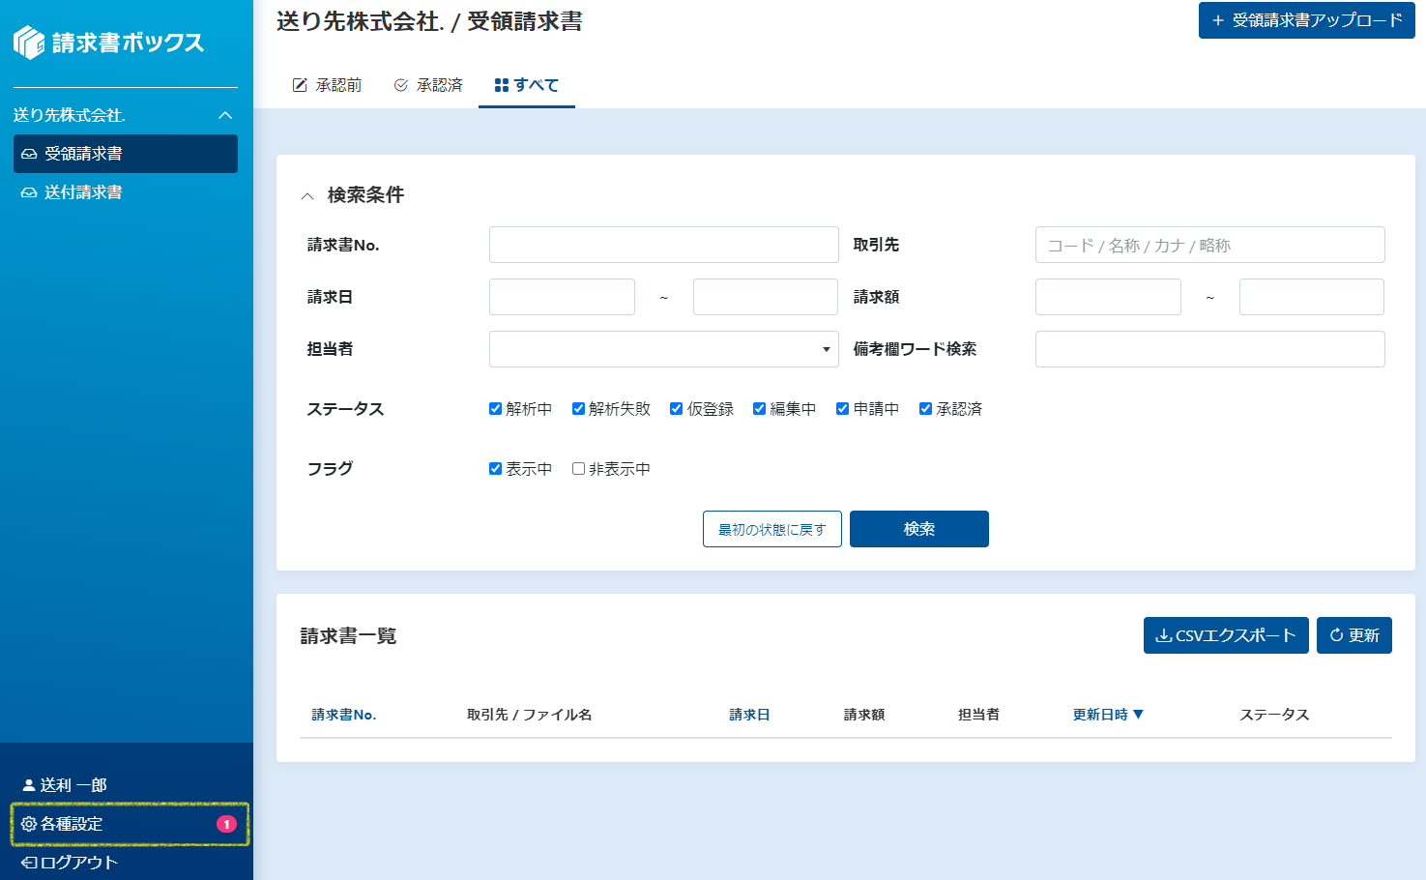Toggle the 解析中 status checkbox
The width and height of the screenshot is (1426, 880).
[495, 409]
